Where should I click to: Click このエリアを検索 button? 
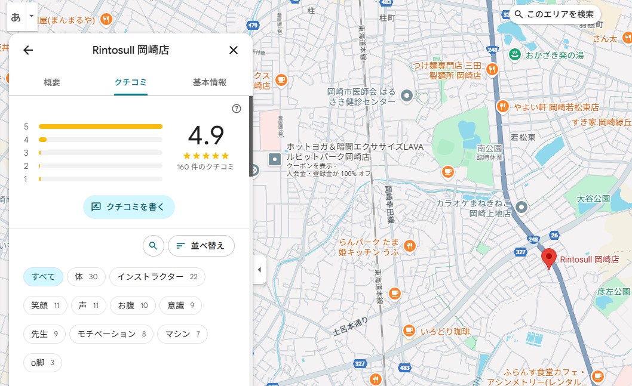[x=554, y=14]
